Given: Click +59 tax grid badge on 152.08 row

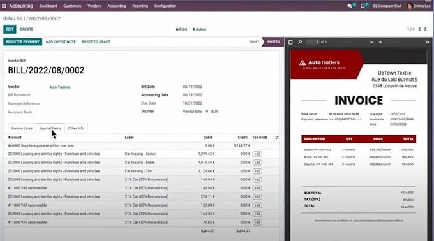Looking at the screenshot, I should 257,205.
